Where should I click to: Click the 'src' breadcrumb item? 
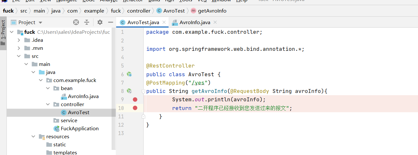pyautogui.click(x=24, y=11)
